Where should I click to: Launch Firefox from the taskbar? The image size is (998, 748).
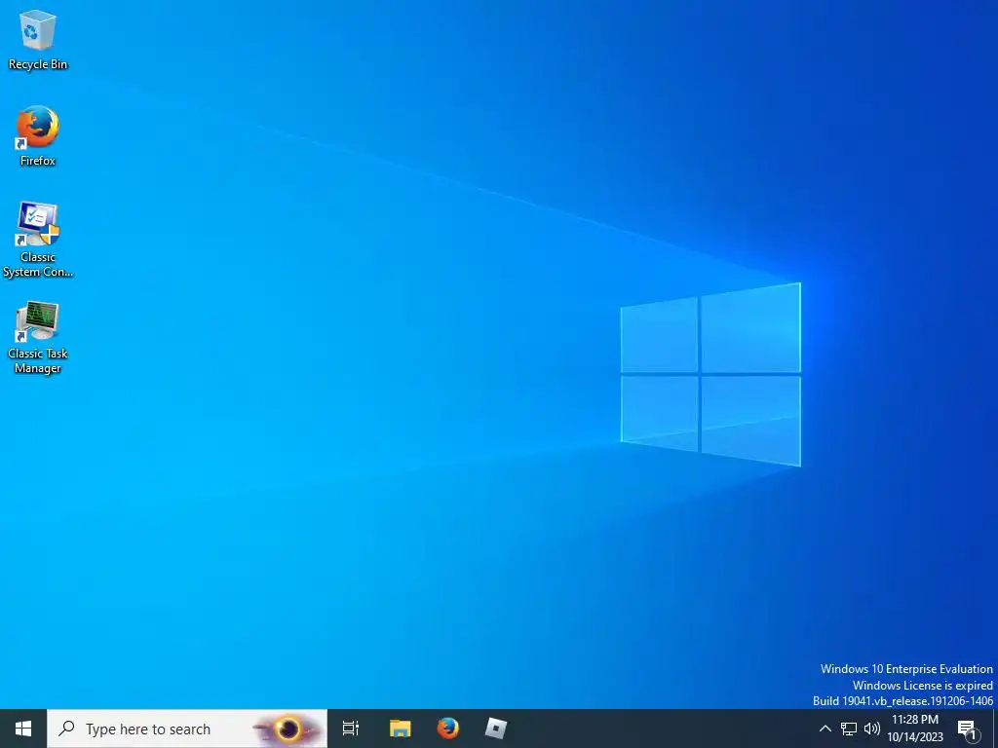click(x=447, y=729)
